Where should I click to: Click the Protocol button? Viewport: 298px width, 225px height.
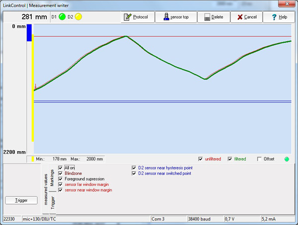(138, 17)
